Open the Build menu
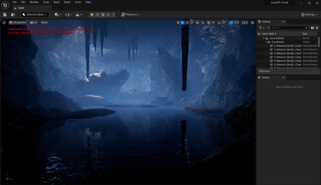The width and height of the screenshot is (321, 185). (56, 2)
